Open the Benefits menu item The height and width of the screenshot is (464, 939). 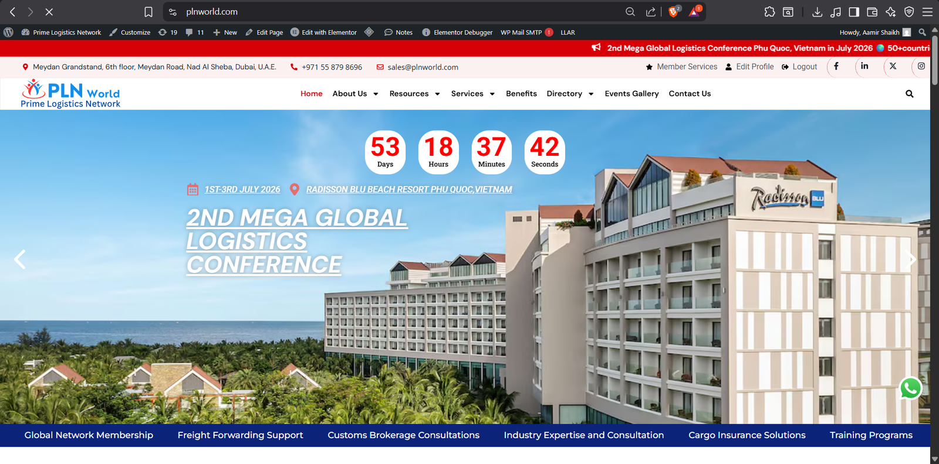click(521, 94)
